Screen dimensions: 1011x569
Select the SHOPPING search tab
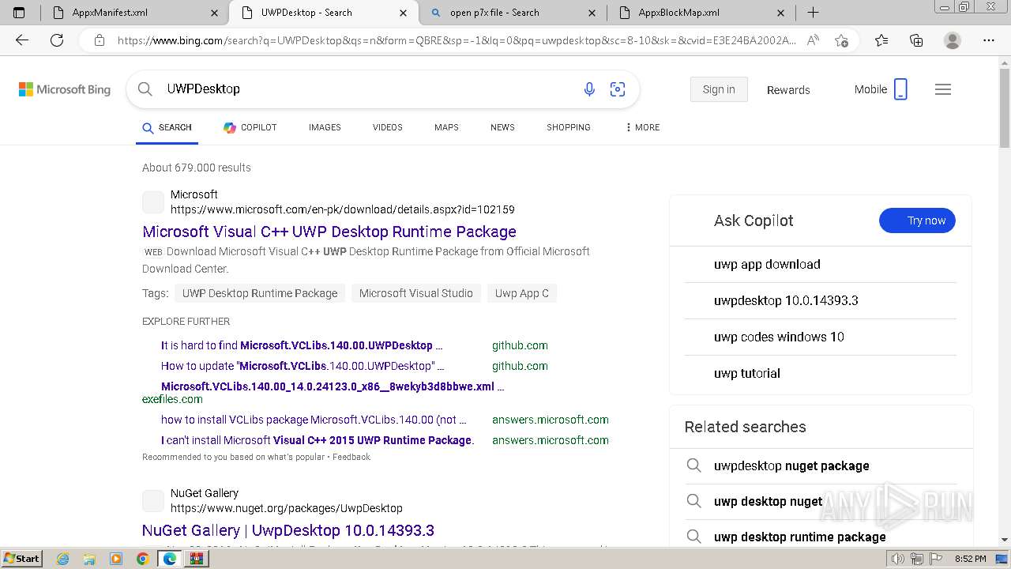(569, 127)
